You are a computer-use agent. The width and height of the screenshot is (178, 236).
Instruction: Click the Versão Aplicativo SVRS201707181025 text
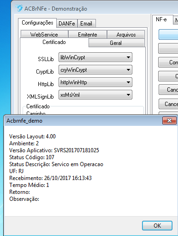pos(54,150)
